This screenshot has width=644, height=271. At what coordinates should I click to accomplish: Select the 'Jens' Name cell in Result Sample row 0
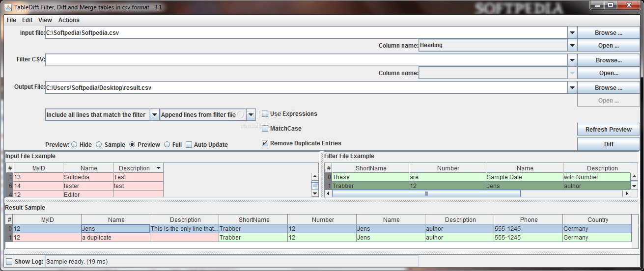pyautogui.click(x=115, y=229)
